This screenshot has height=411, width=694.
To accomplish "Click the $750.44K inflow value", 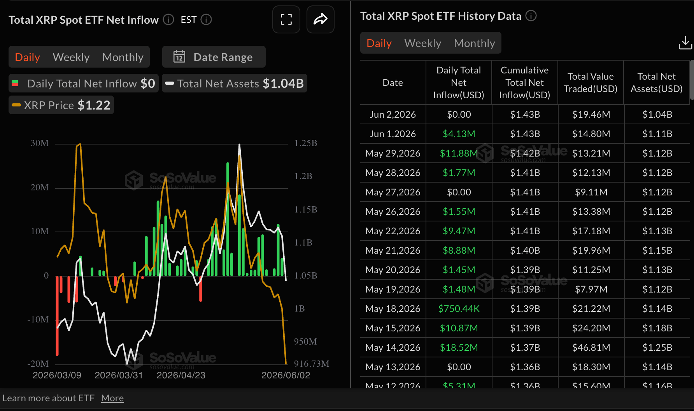I will click(459, 308).
